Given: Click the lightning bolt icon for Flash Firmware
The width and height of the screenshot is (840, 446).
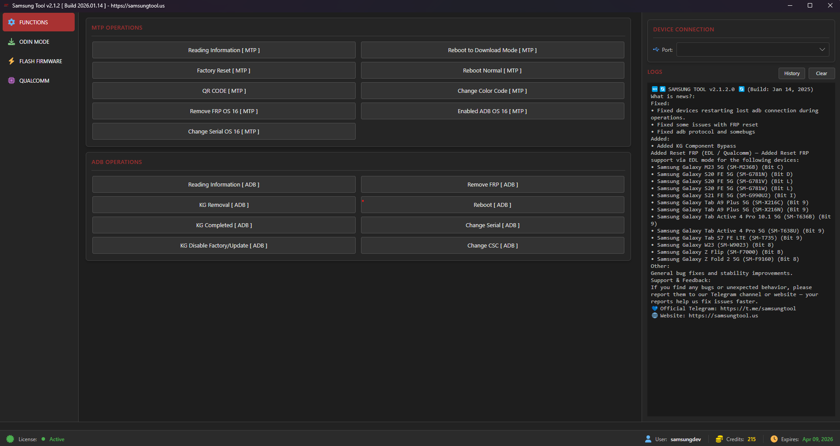Looking at the screenshot, I should point(11,61).
